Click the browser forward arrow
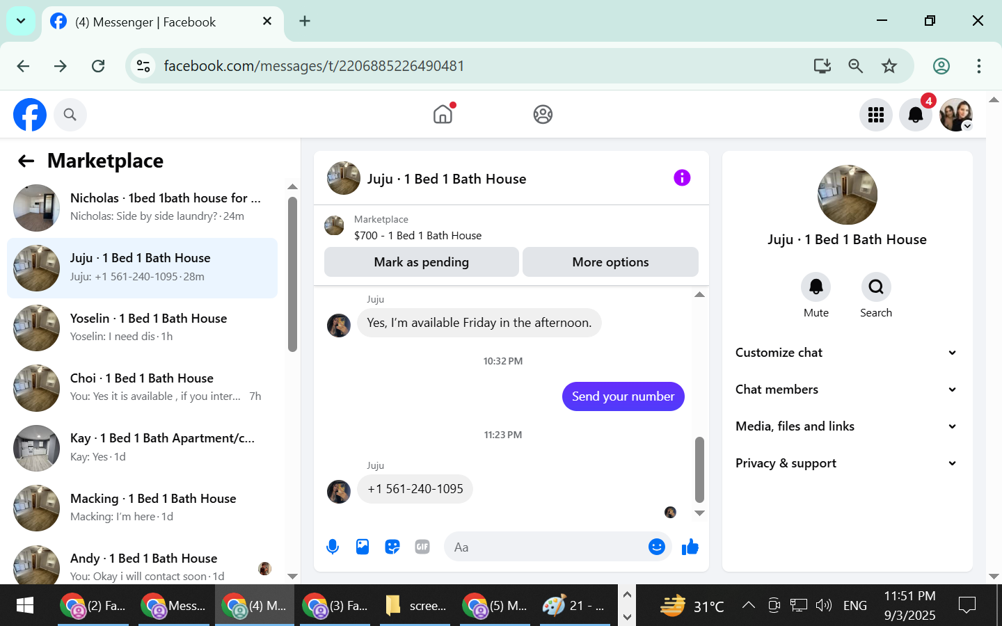The width and height of the screenshot is (1002, 626). pos(61,66)
